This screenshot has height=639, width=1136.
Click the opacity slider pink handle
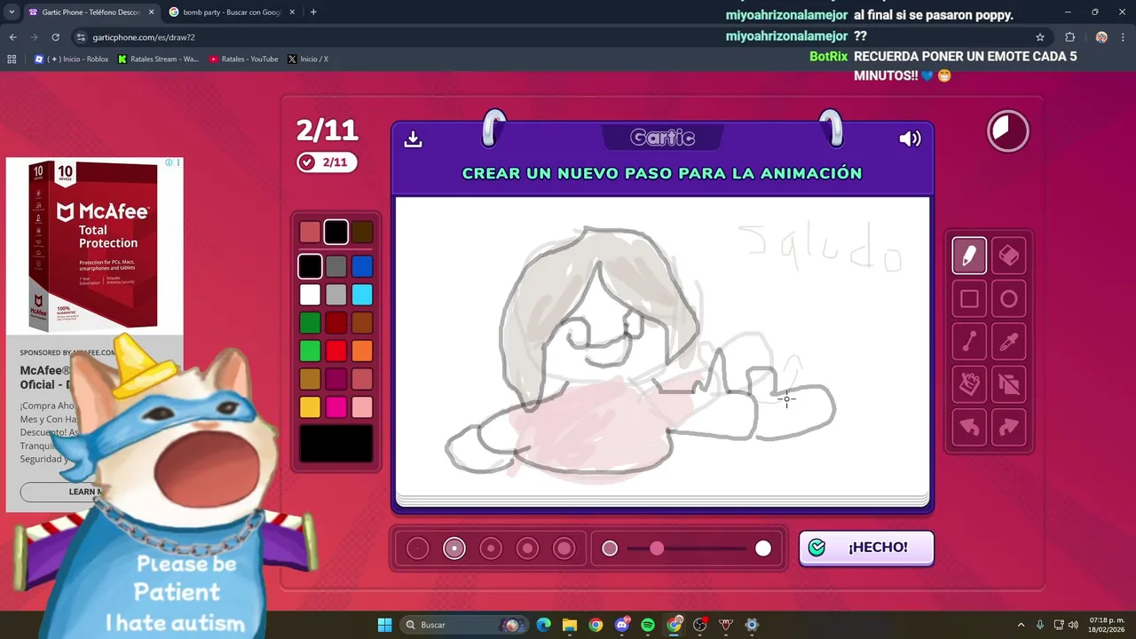click(x=657, y=548)
